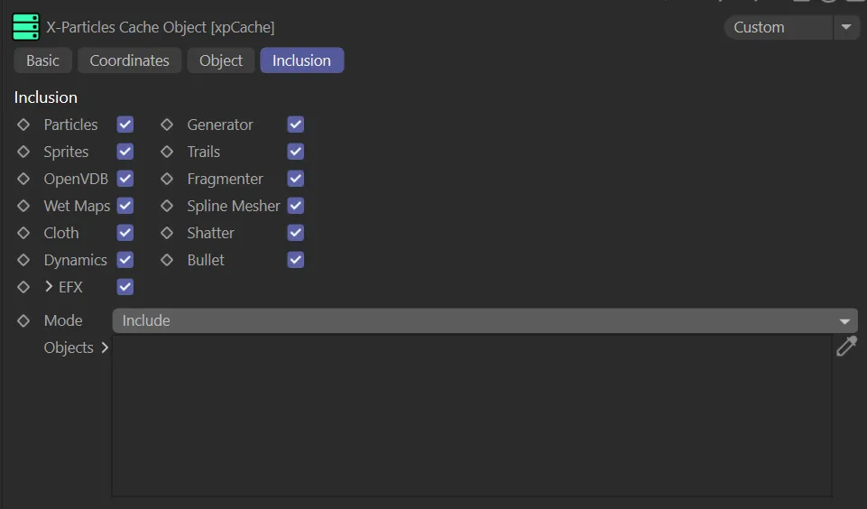Click inside the empty Objects list field
867x509 pixels.
tap(471, 415)
